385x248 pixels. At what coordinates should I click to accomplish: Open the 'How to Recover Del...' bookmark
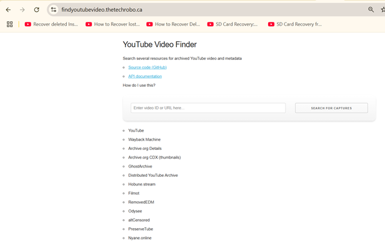point(173,24)
